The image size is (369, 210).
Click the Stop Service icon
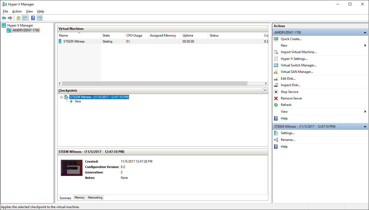276,92
